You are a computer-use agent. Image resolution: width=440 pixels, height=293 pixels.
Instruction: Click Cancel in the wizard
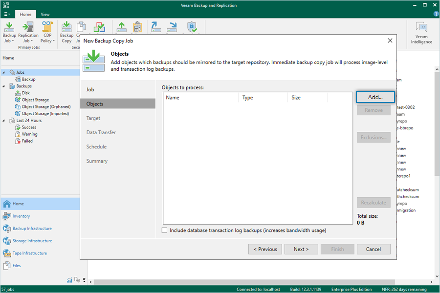tap(374, 249)
